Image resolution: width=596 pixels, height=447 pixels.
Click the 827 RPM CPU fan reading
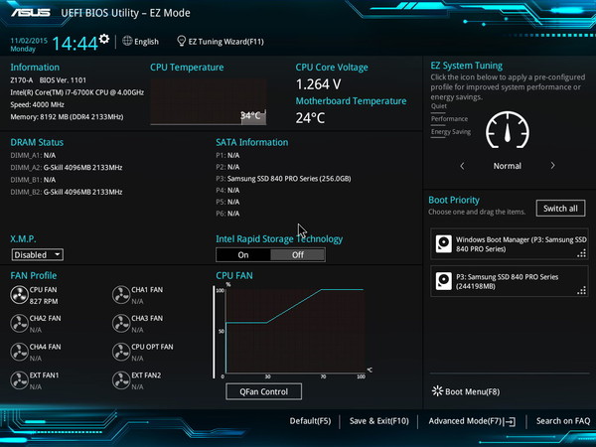(x=44, y=301)
